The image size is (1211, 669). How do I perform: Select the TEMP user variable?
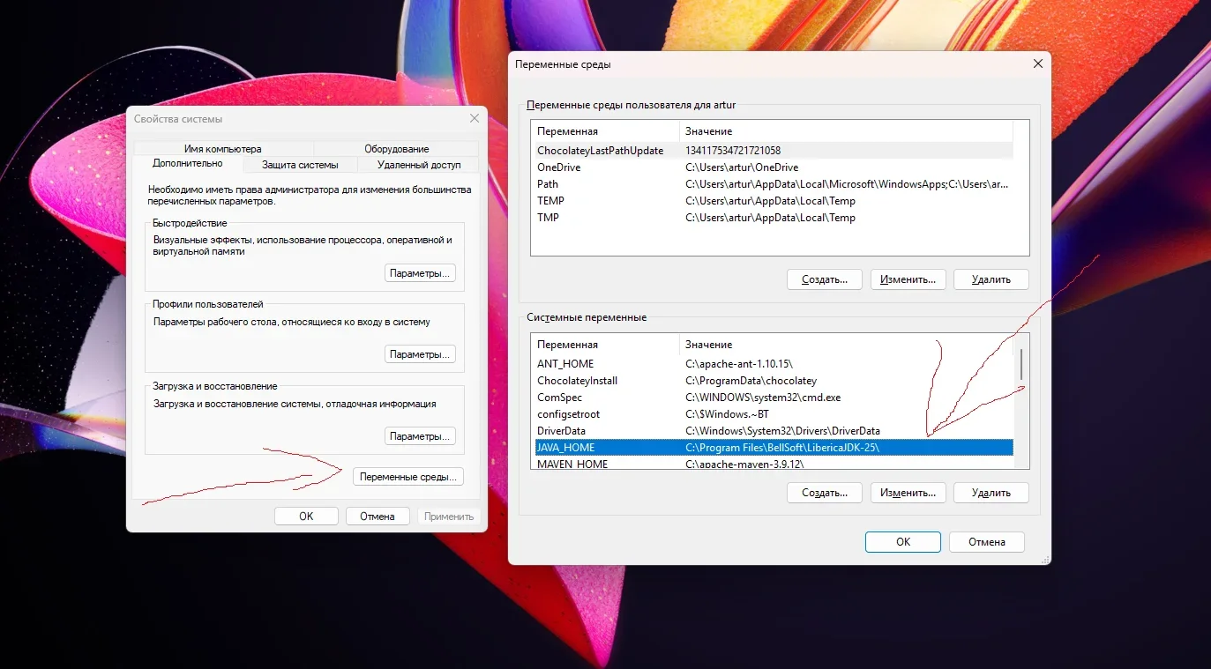(x=774, y=201)
